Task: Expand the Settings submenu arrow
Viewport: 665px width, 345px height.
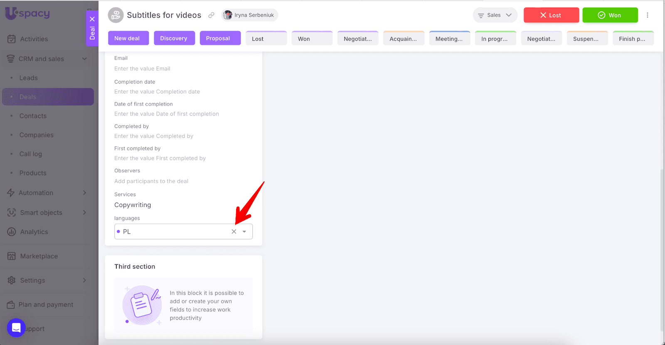Action: tap(84, 280)
